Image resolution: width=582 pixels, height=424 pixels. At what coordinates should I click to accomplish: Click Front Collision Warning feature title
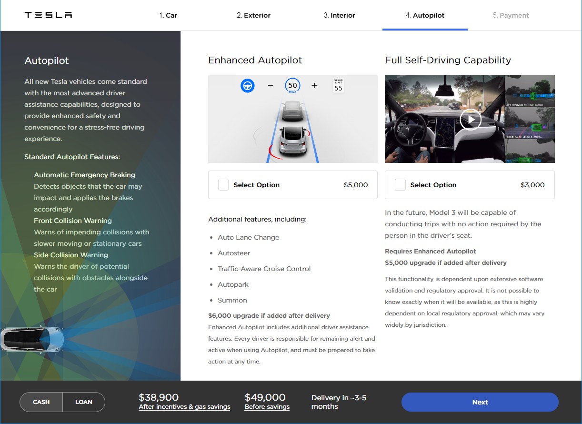pyautogui.click(x=73, y=221)
